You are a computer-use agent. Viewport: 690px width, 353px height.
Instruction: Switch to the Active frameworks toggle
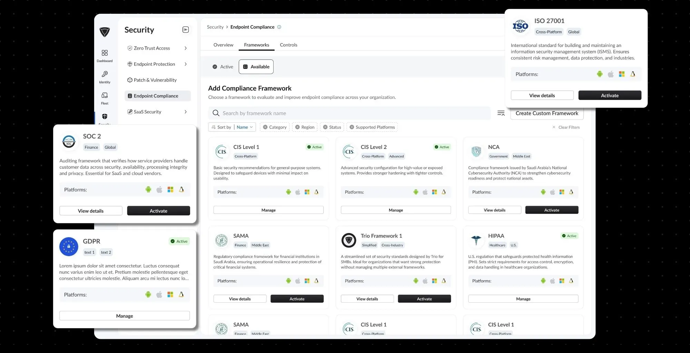(x=223, y=67)
